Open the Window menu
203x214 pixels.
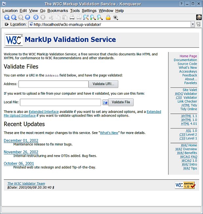click(106, 10)
